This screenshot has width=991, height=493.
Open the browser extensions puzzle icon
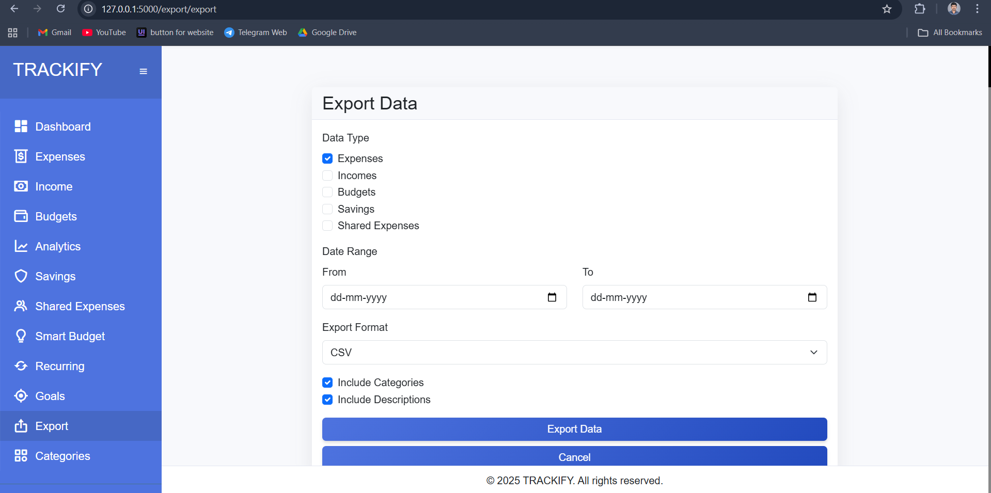920,9
